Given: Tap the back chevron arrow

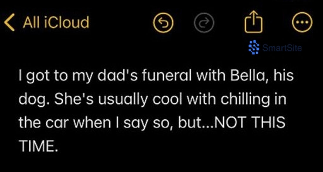Looking at the screenshot, I should pyautogui.click(x=10, y=23).
